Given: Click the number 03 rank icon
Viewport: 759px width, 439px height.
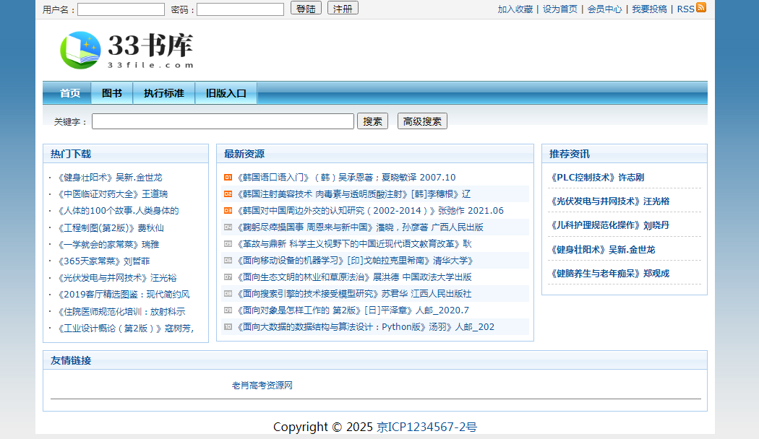Looking at the screenshot, I should coord(228,211).
